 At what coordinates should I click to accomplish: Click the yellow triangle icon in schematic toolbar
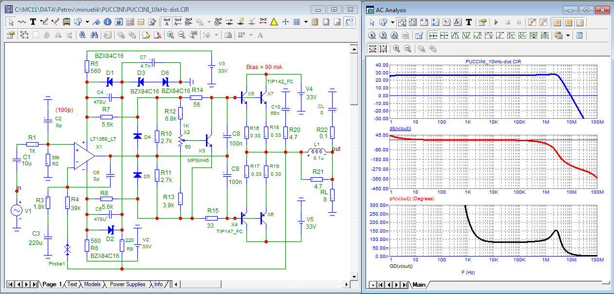point(274,22)
